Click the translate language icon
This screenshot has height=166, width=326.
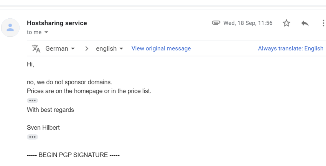point(36,48)
